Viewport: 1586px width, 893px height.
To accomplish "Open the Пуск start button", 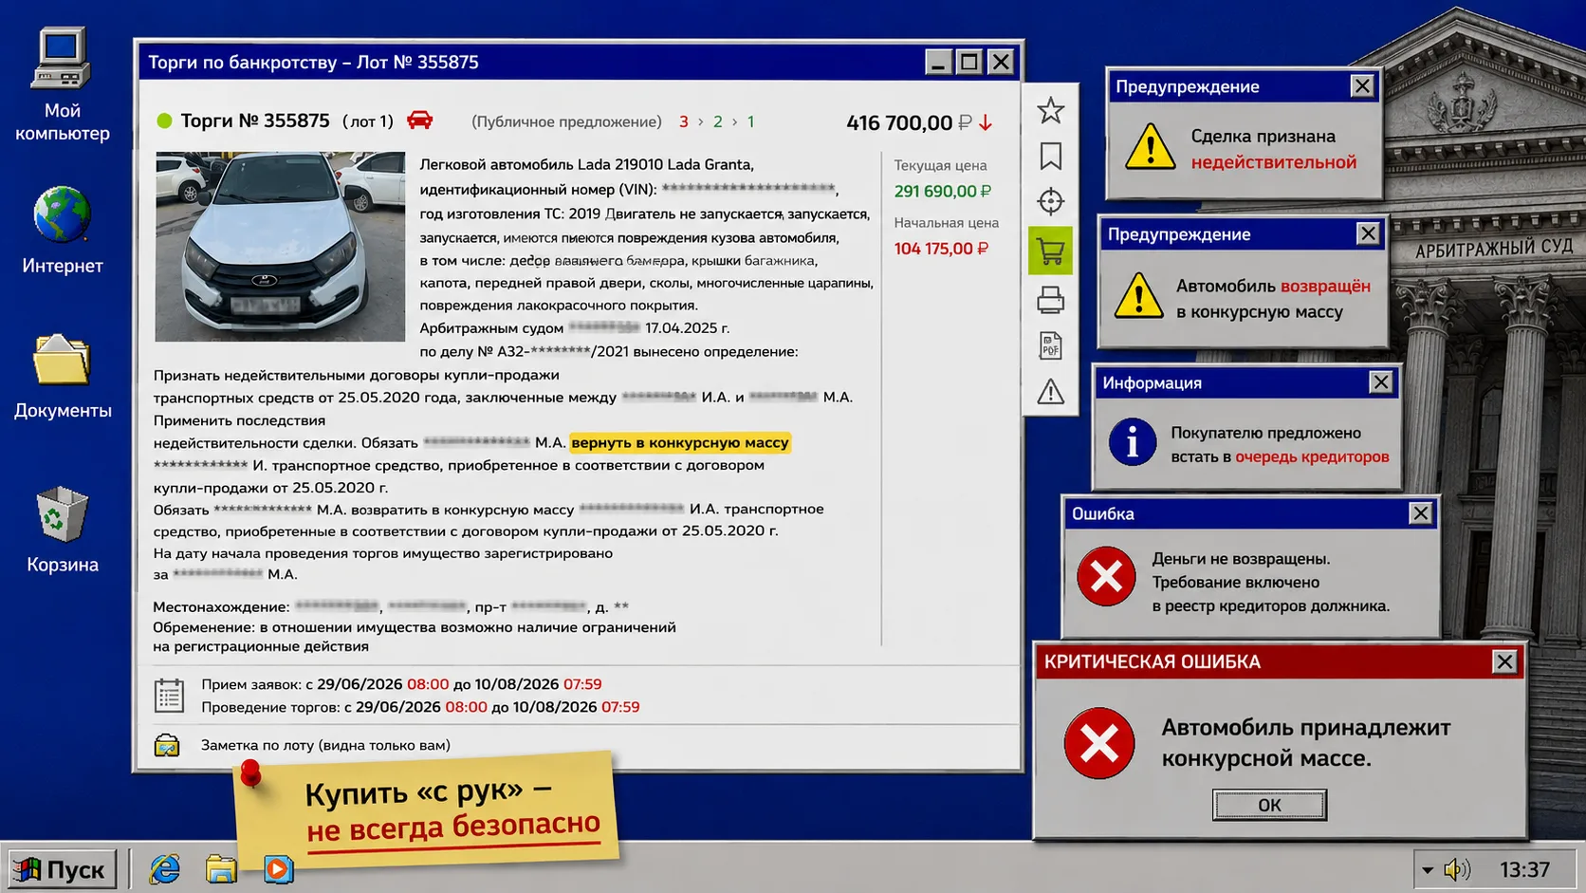I will 63,868.
